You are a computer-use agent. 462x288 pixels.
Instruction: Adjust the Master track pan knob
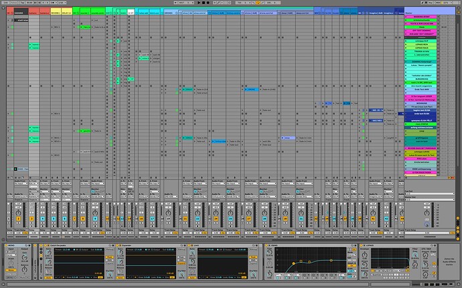427,212
